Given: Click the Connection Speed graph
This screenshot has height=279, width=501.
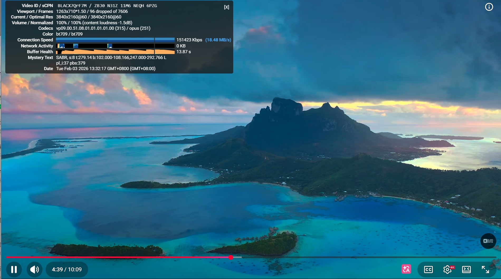Looking at the screenshot, I should click(x=115, y=40).
